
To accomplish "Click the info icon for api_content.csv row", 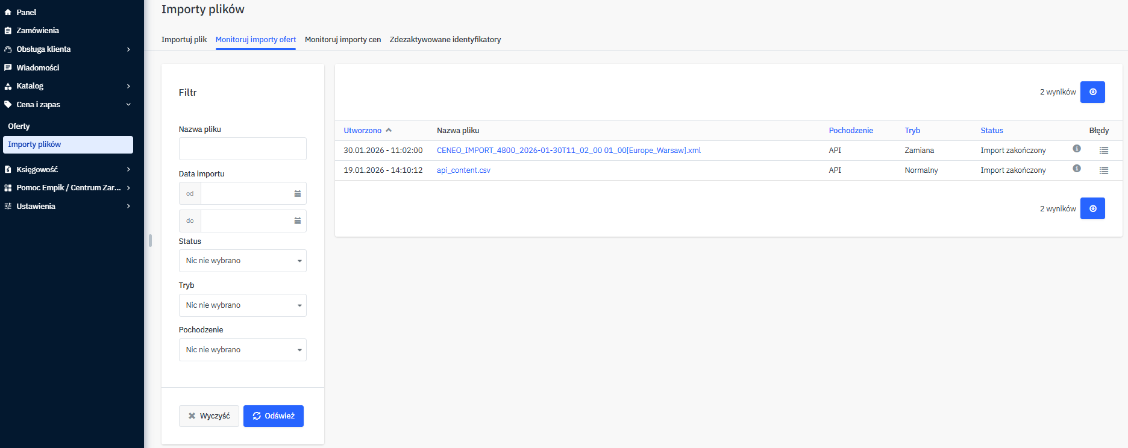I will click(x=1076, y=169).
